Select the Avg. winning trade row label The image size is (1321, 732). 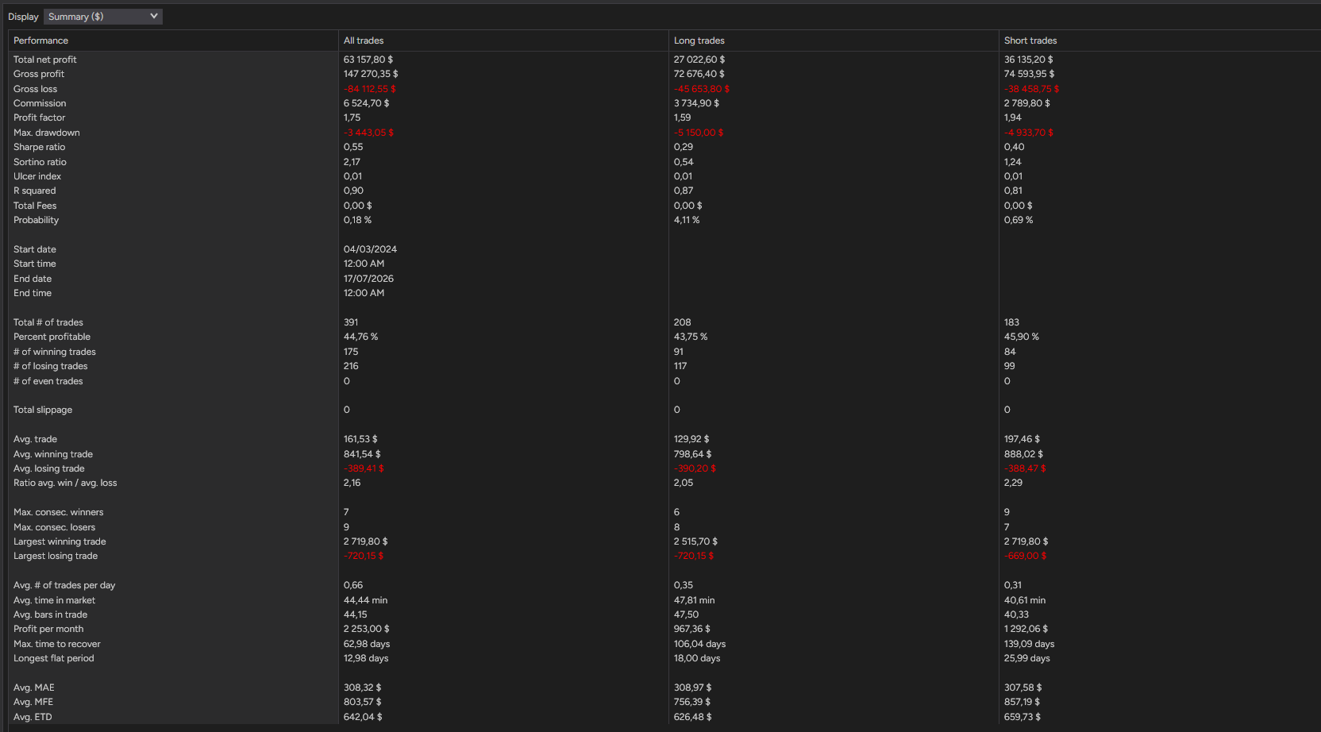pos(53,454)
